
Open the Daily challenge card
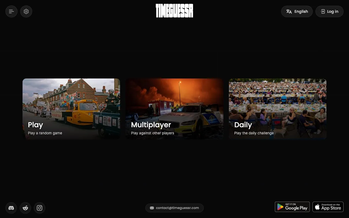tap(278, 109)
